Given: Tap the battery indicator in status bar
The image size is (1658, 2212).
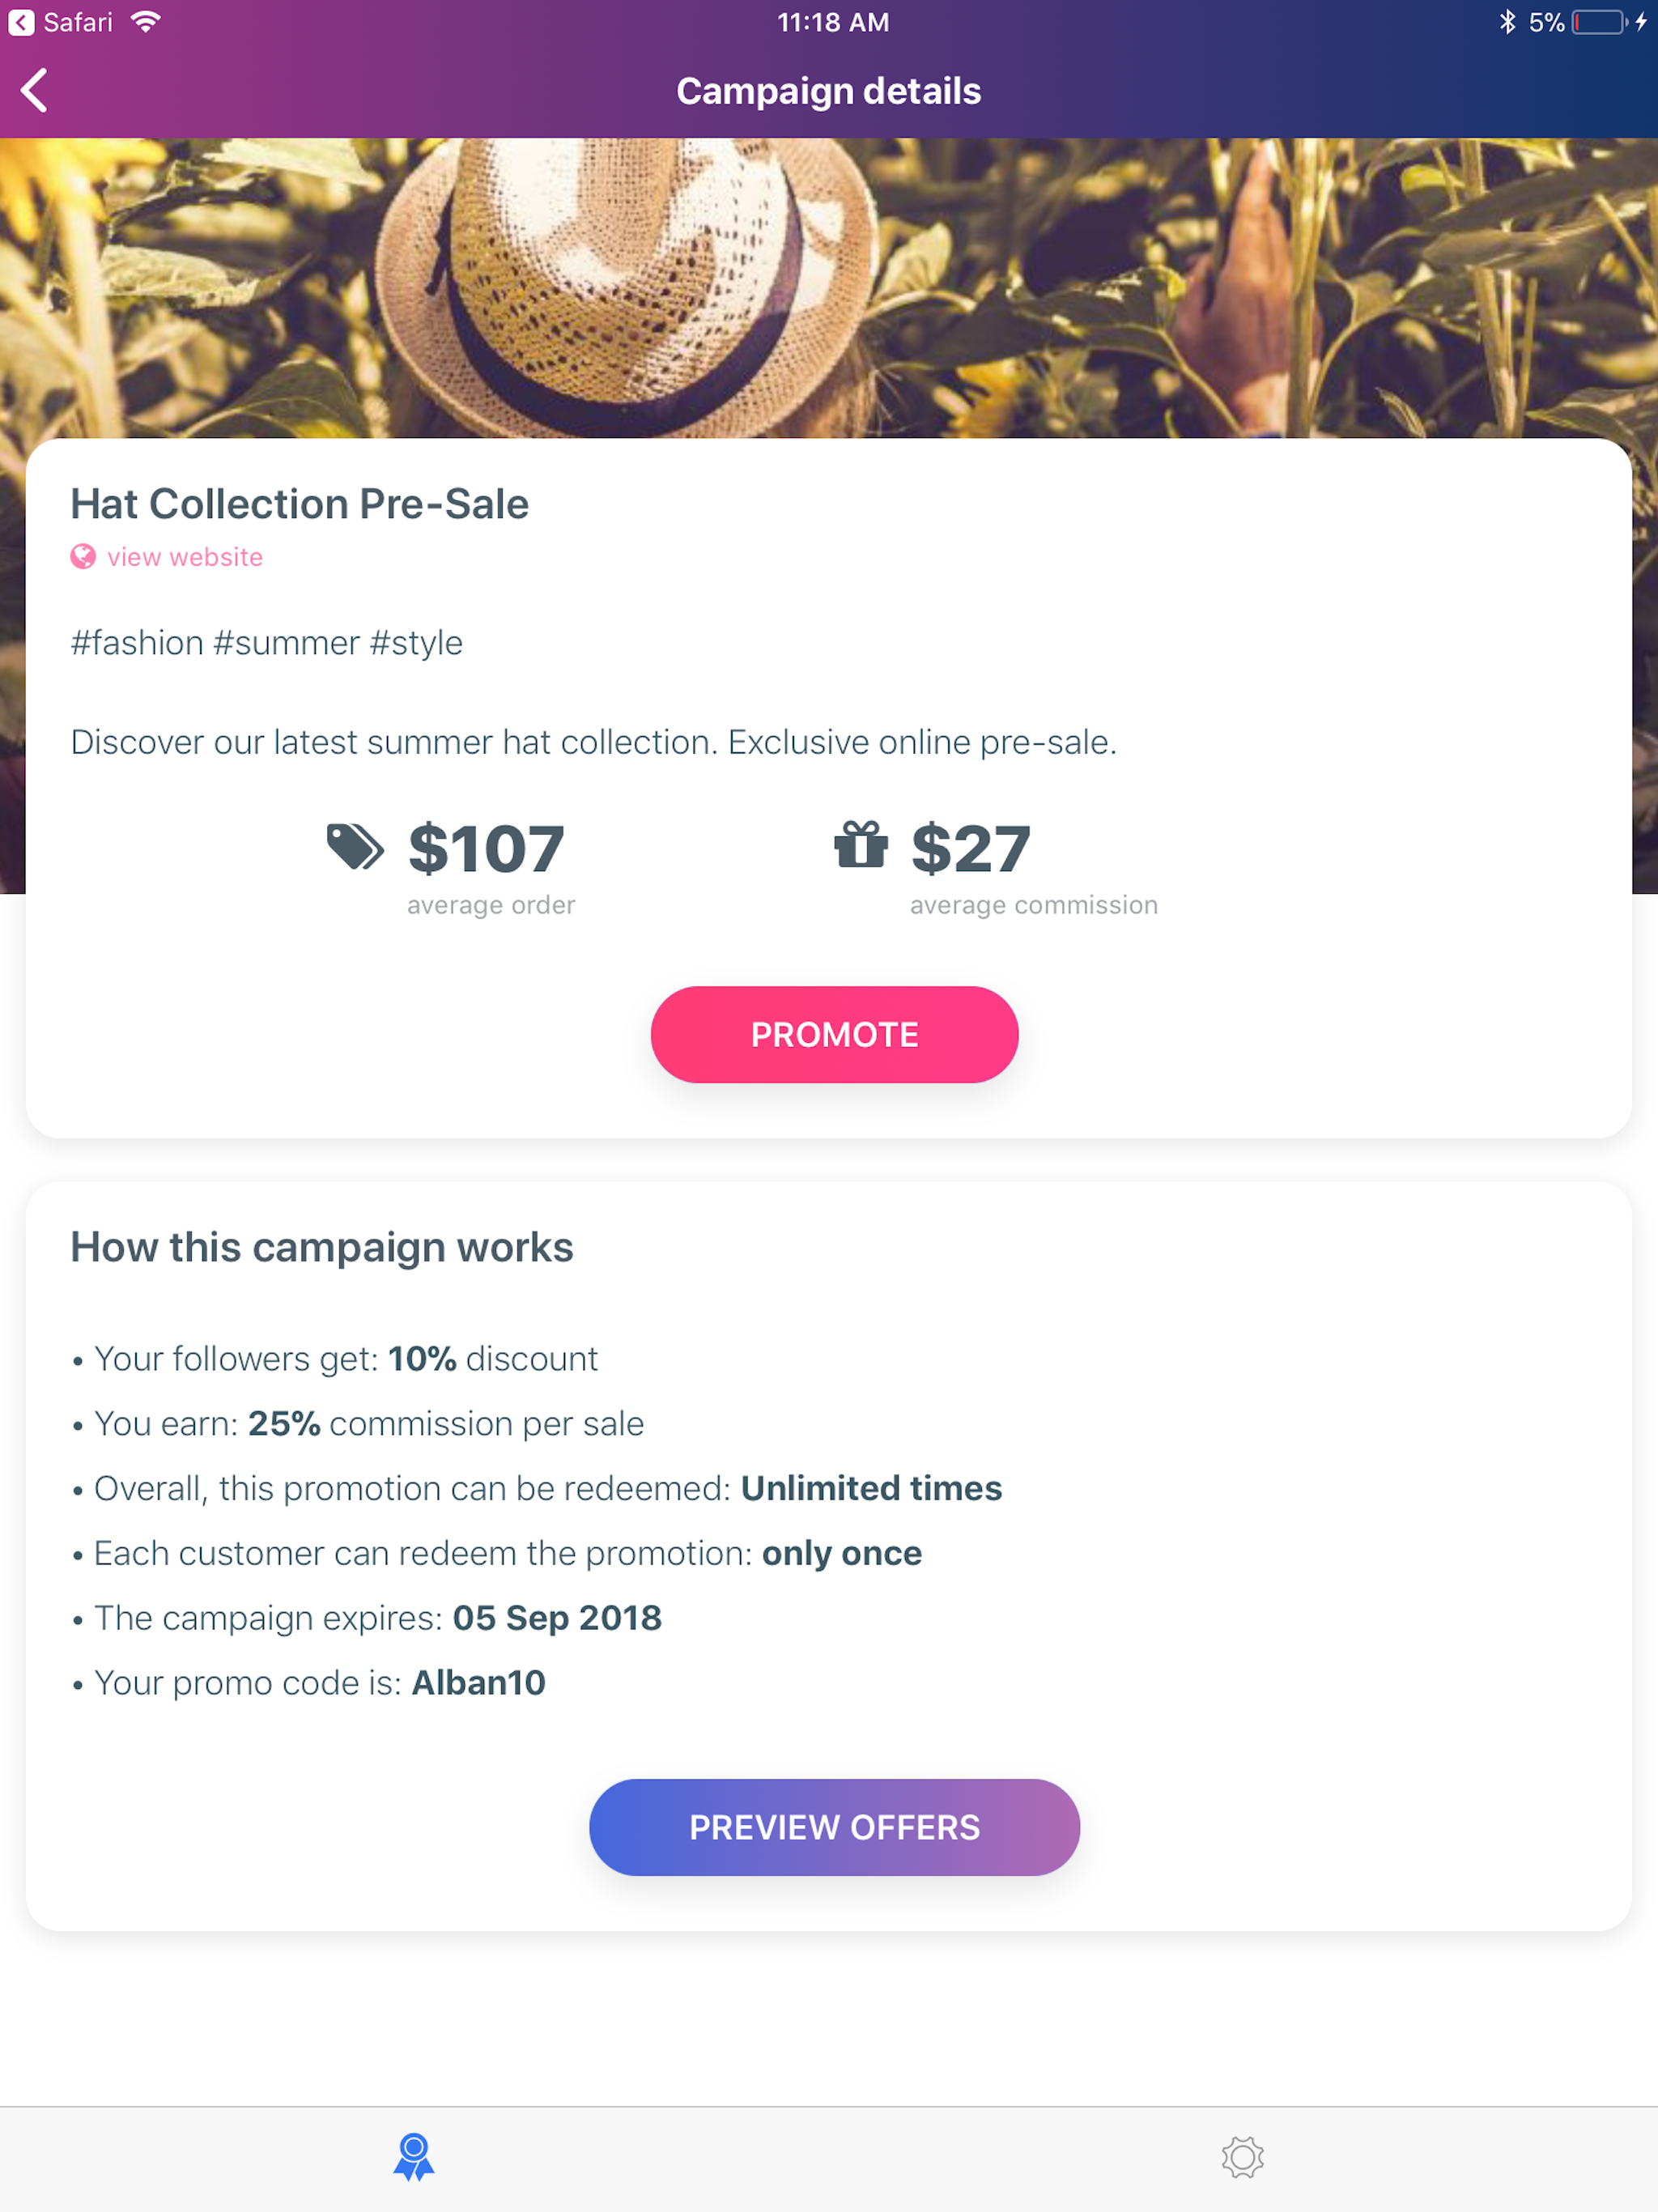Looking at the screenshot, I should click(x=1598, y=22).
